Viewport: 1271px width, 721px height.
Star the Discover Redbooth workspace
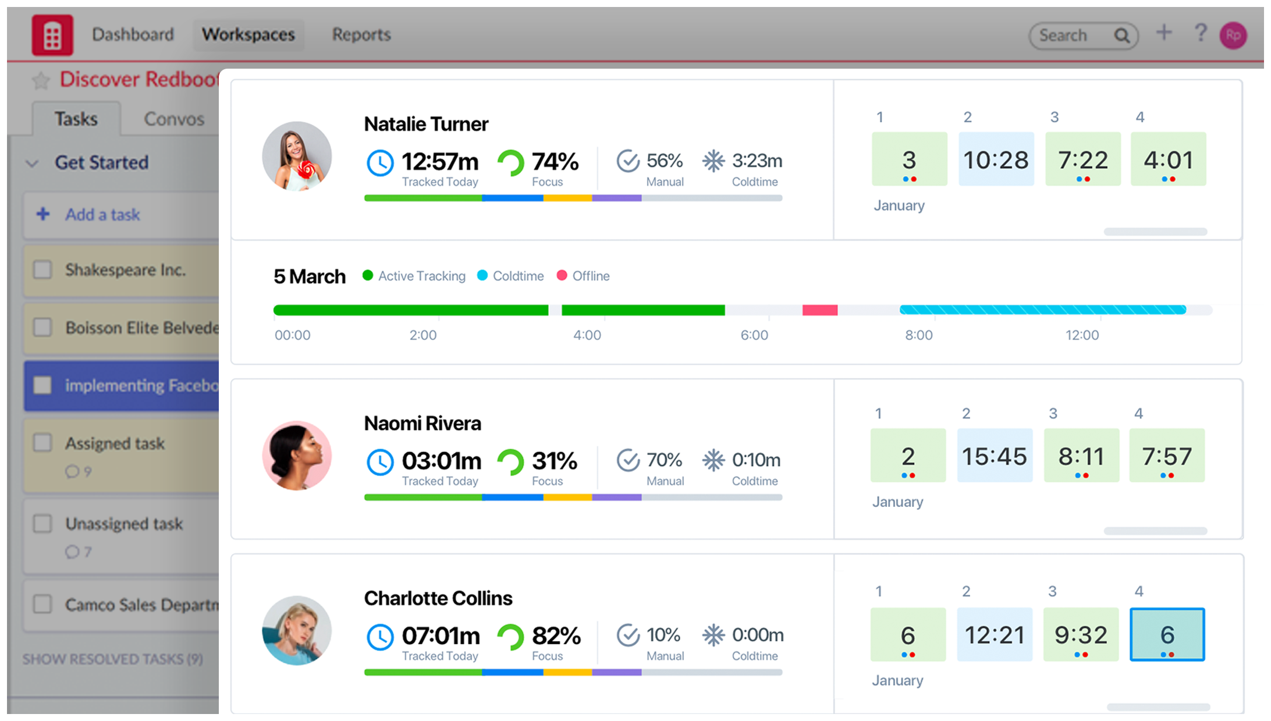point(41,80)
